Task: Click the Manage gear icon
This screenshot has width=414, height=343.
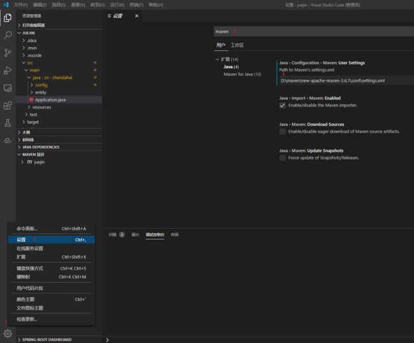Action: 8,333
